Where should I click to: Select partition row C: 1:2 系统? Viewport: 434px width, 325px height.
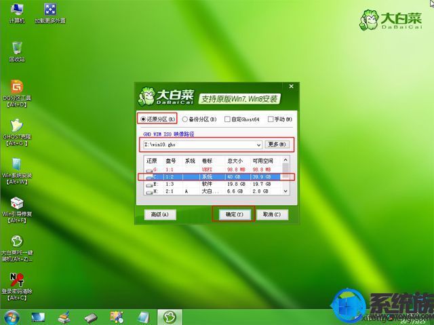[x=212, y=176]
